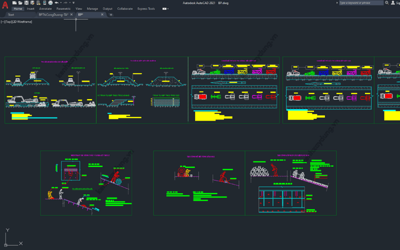Click the search magnifier icon
400x250 pixels.
point(387,2)
